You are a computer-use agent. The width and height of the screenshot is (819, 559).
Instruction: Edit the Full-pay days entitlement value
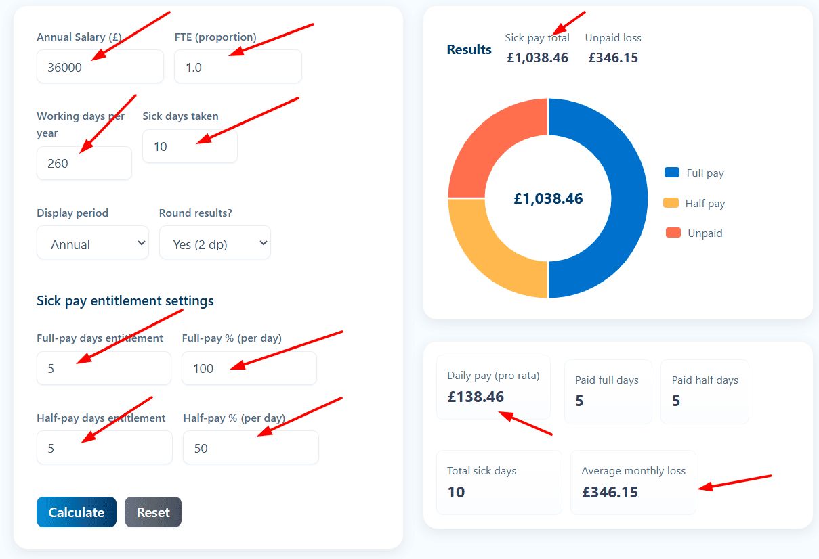pos(104,368)
